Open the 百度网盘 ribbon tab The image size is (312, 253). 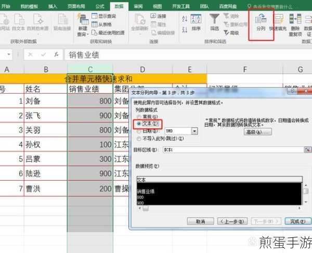pos(228,6)
